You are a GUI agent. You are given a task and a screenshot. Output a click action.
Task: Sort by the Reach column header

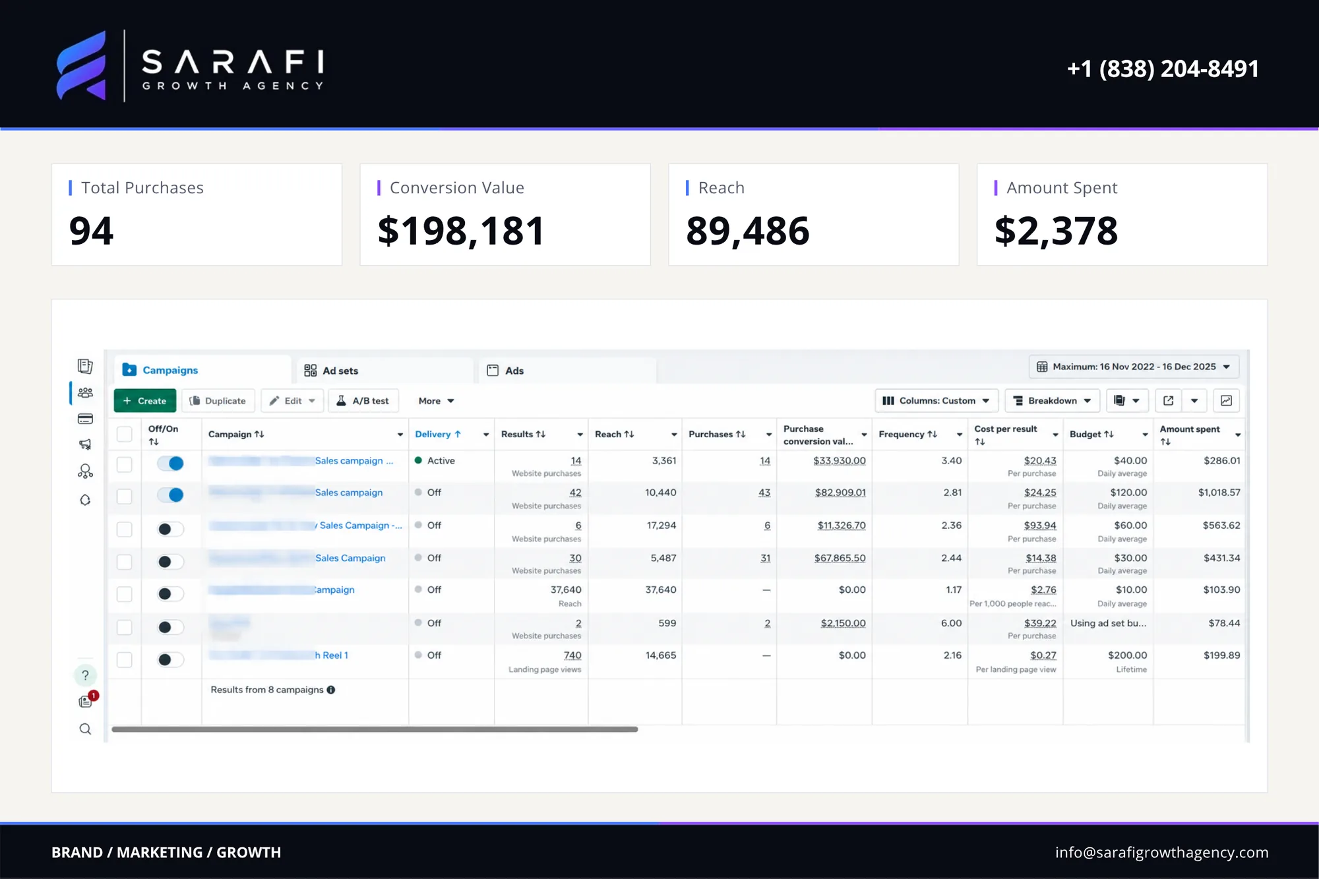point(614,434)
